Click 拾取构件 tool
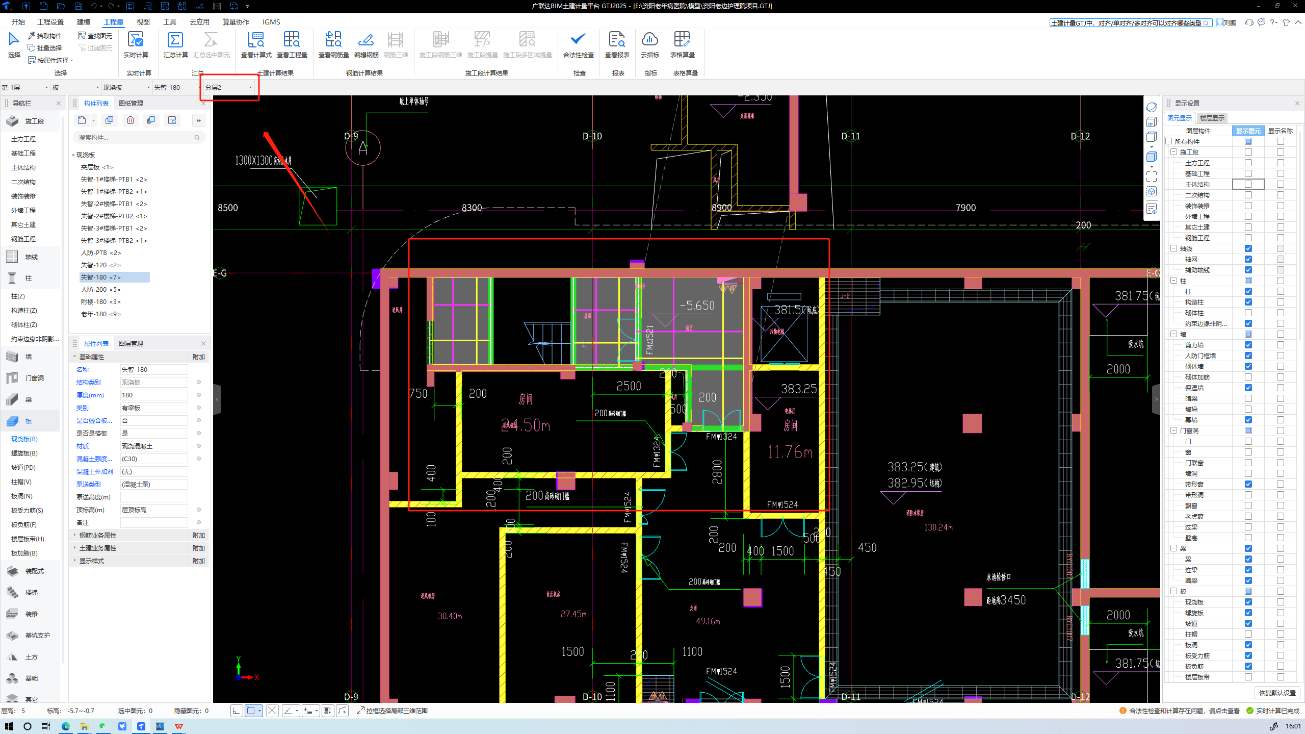This screenshot has width=1305, height=734. tap(45, 36)
